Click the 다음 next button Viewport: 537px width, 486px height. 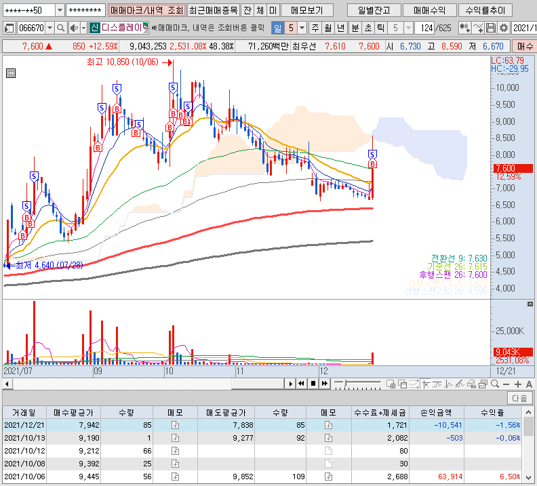(519, 399)
